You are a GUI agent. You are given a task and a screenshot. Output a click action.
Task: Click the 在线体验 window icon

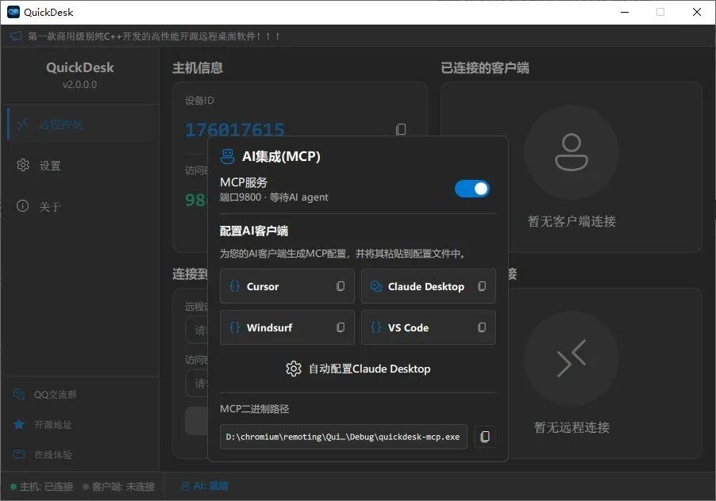pos(20,455)
